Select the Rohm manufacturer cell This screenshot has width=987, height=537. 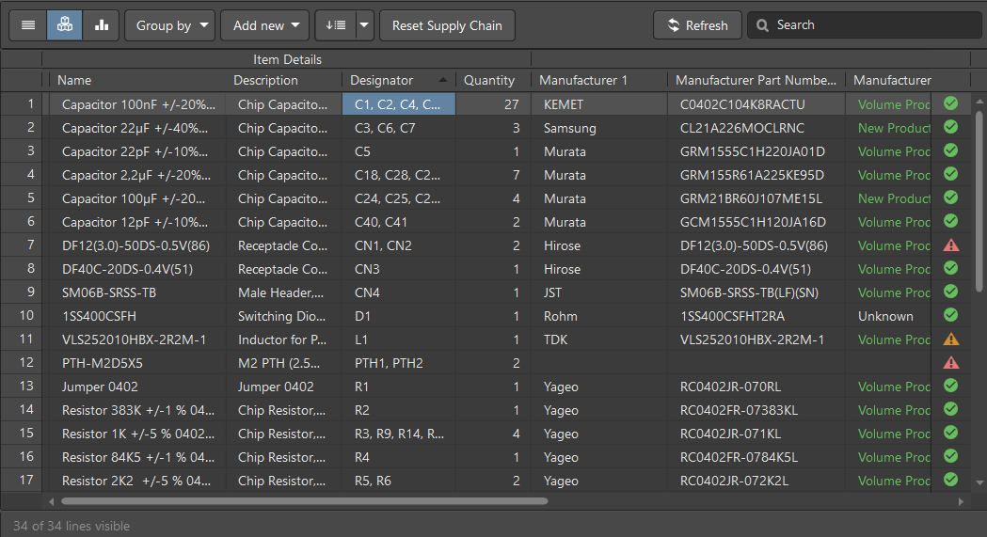[599, 316]
